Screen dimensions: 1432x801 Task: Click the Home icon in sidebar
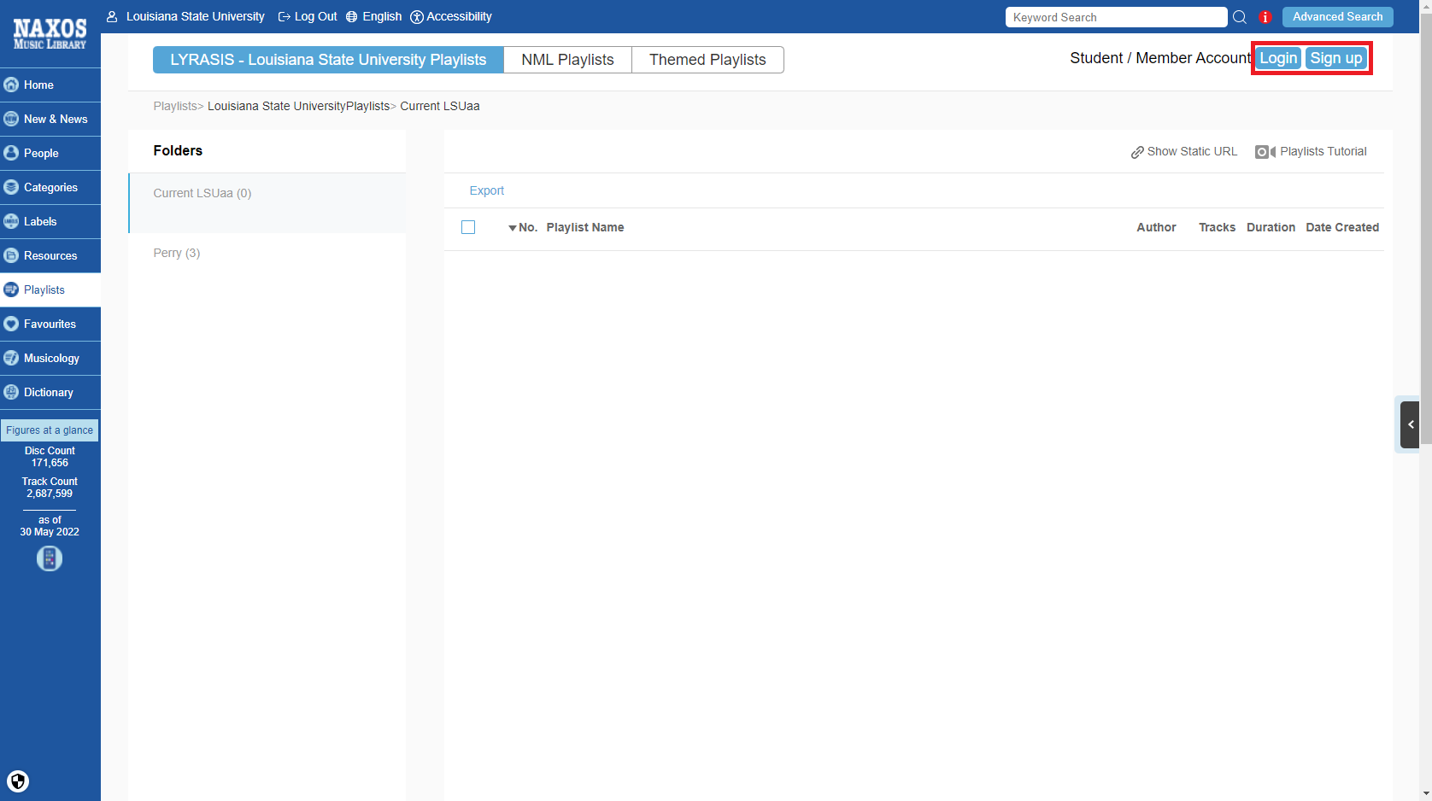pyautogui.click(x=11, y=85)
